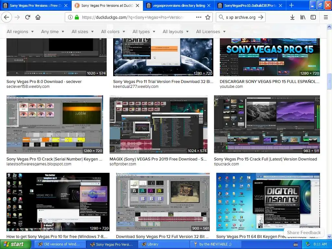Open Sony Vegas Pro 10 for free thumbnail

coord(58,202)
